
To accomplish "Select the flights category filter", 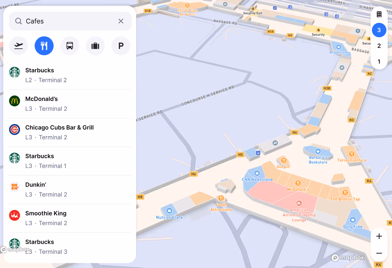I will (19, 46).
